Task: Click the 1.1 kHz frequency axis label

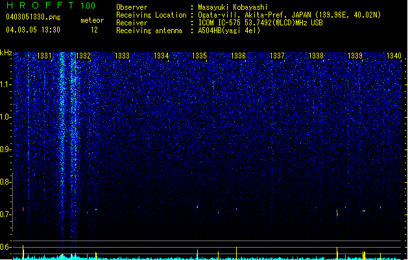Action: pyautogui.click(x=5, y=84)
